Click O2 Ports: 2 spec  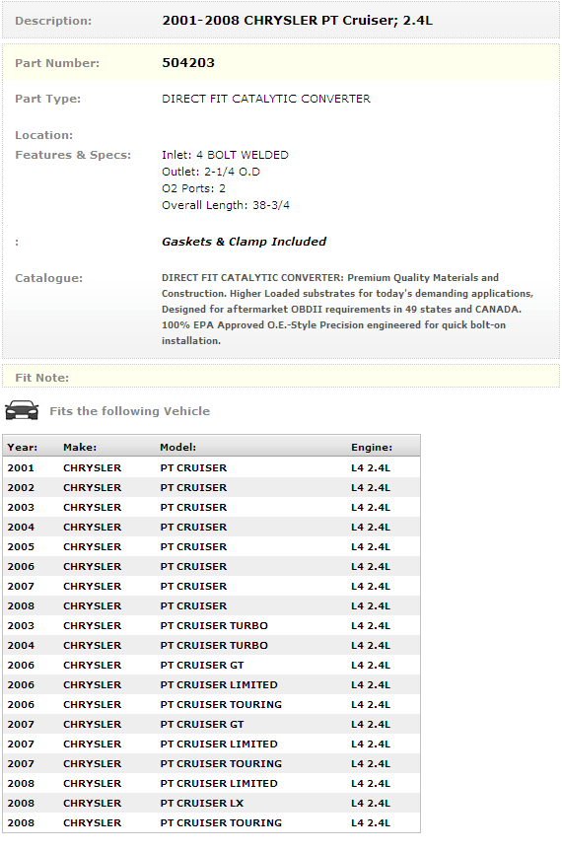coord(193,188)
